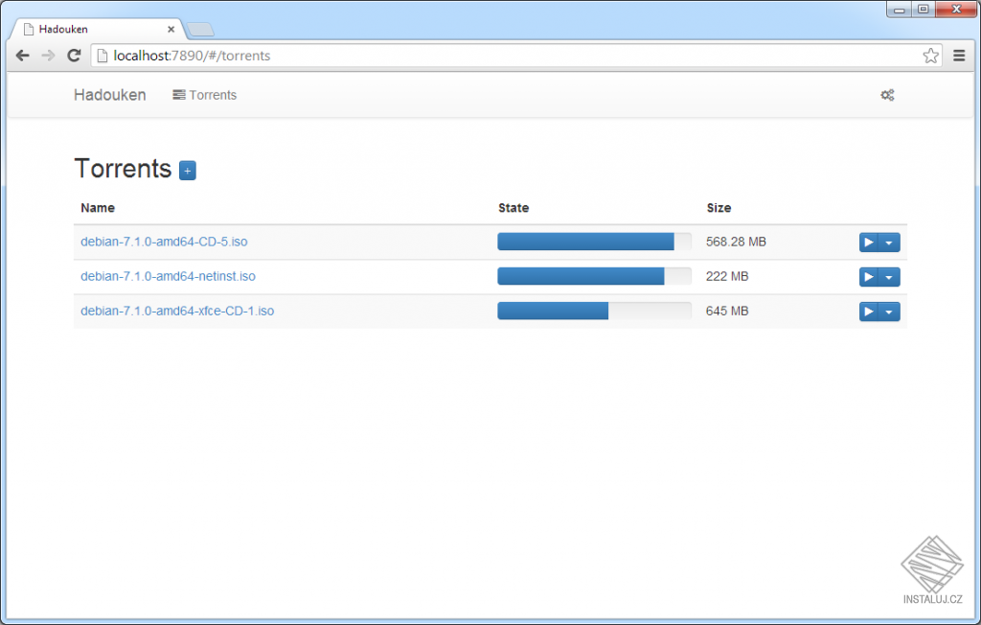Click the page icon in the address bar
The width and height of the screenshot is (981, 625).
[x=103, y=56]
